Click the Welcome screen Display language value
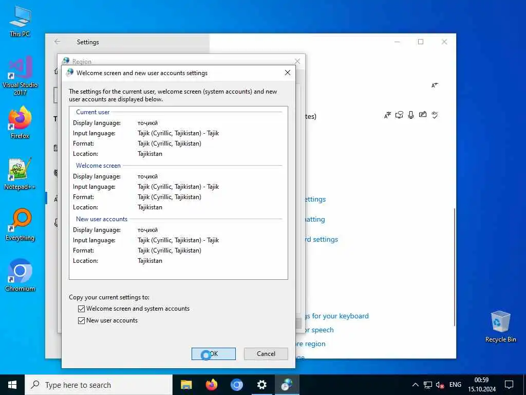Image resolution: width=526 pixels, height=395 pixels. 147,177
